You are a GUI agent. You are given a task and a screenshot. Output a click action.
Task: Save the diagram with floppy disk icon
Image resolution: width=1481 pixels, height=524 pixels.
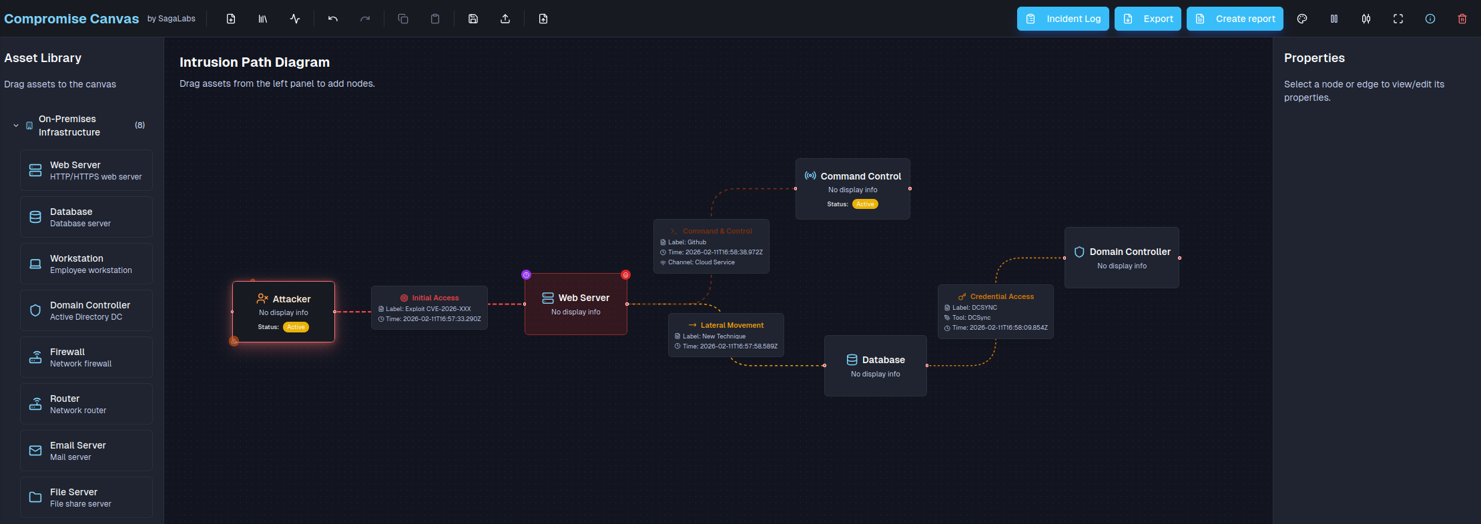(473, 19)
